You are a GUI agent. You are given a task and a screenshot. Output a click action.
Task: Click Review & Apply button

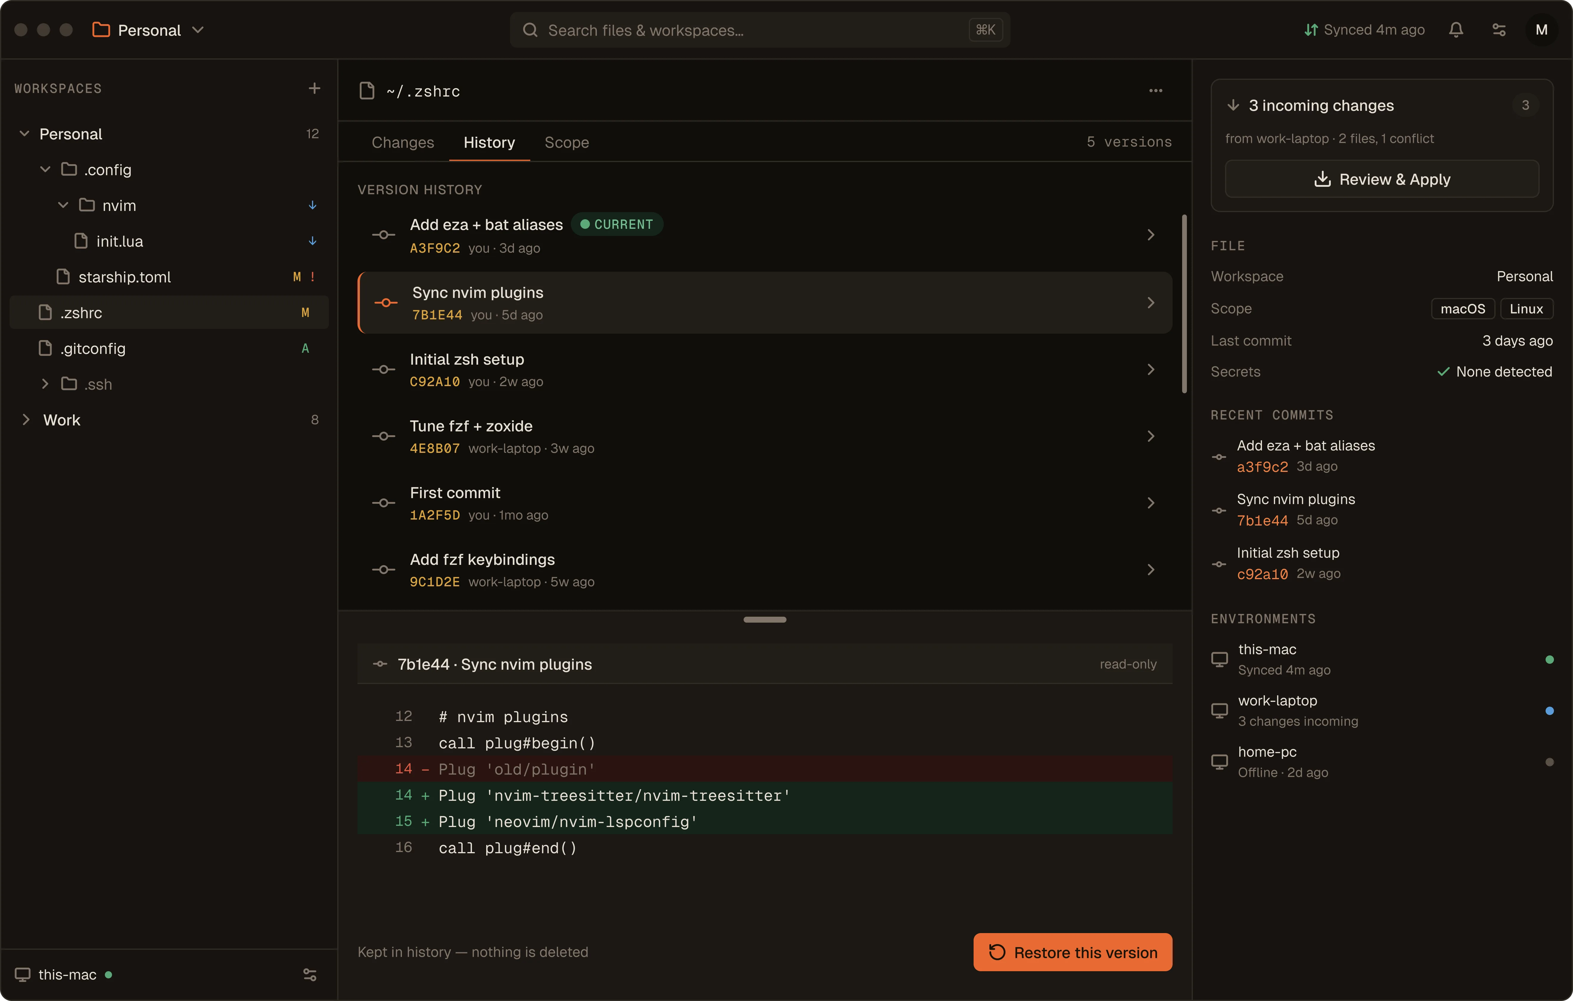click(x=1382, y=179)
